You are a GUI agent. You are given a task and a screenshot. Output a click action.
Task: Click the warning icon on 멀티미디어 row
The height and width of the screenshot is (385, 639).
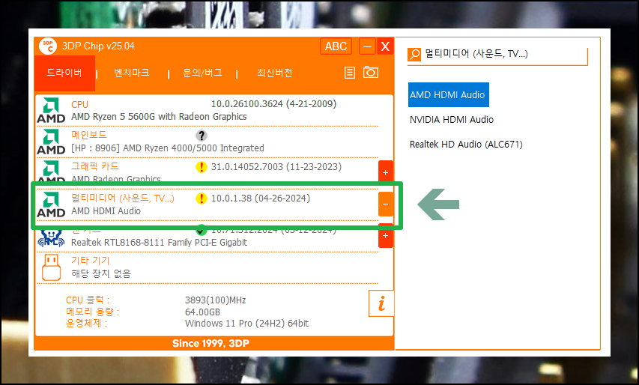tap(202, 198)
